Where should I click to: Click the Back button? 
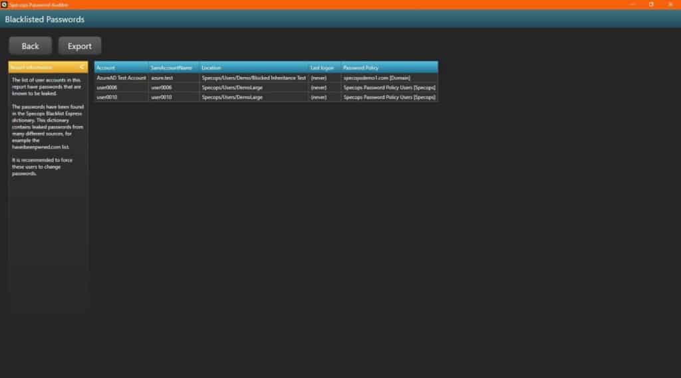31,46
